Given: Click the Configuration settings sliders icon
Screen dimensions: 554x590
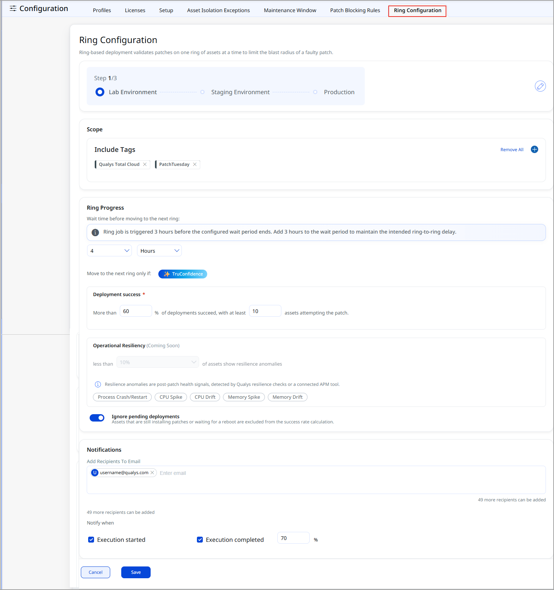Looking at the screenshot, I should pos(13,8).
